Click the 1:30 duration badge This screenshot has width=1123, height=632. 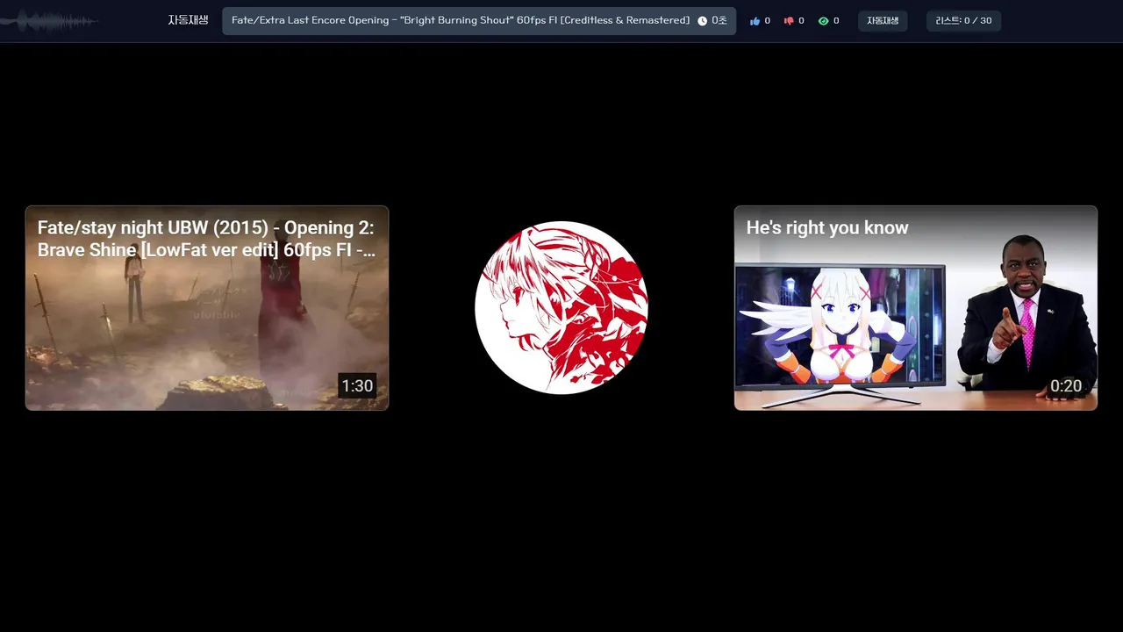[x=357, y=386]
